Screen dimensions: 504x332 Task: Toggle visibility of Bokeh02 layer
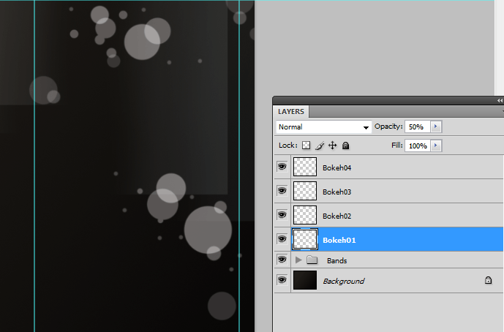(x=282, y=215)
